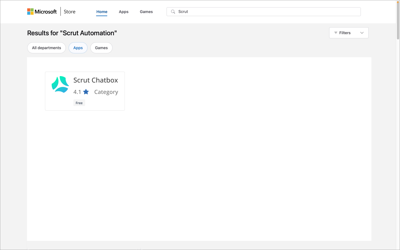Select the Apps department pill
Image resolution: width=400 pixels, height=250 pixels.
78,48
